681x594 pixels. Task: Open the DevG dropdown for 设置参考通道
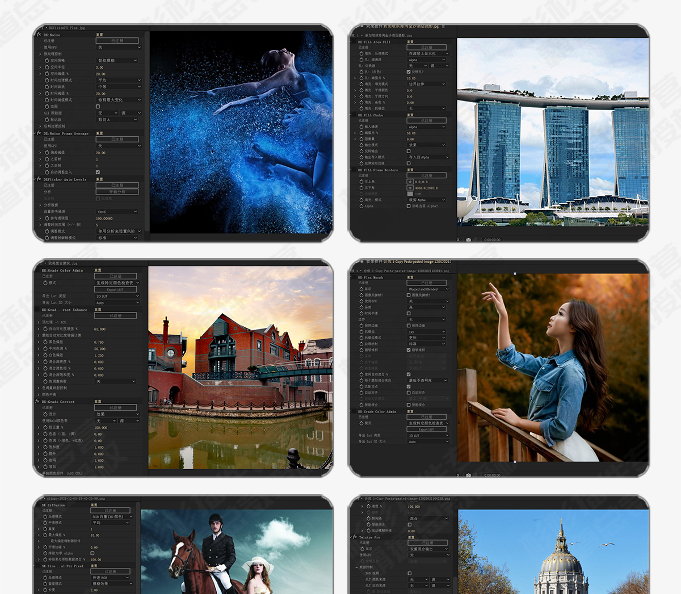pyautogui.click(x=117, y=212)
